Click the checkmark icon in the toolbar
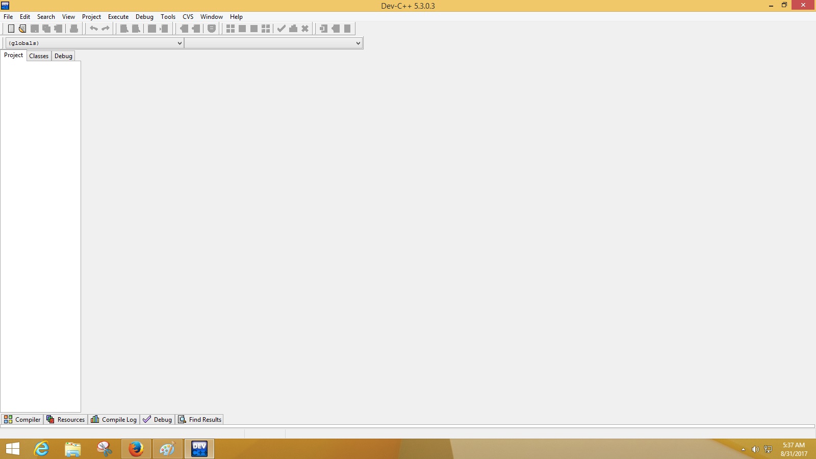Viewport: 816px width, 459px height. click(x=282, y=29)
